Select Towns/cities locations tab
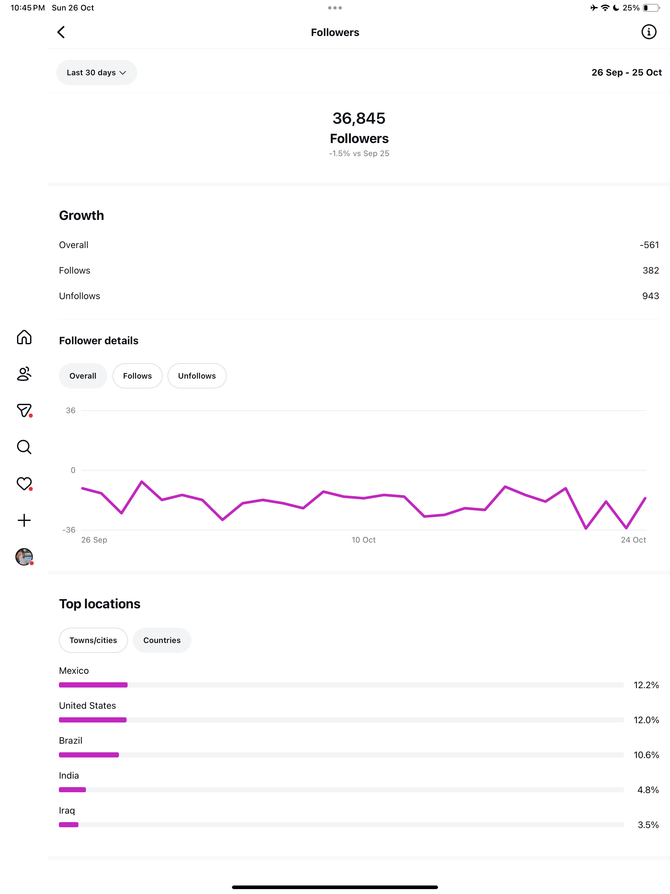 pos(93,640)
